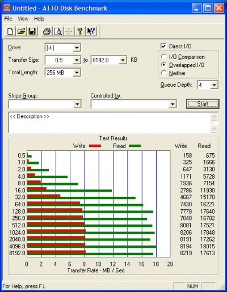Choose the Neither radio option

point(163,73)
